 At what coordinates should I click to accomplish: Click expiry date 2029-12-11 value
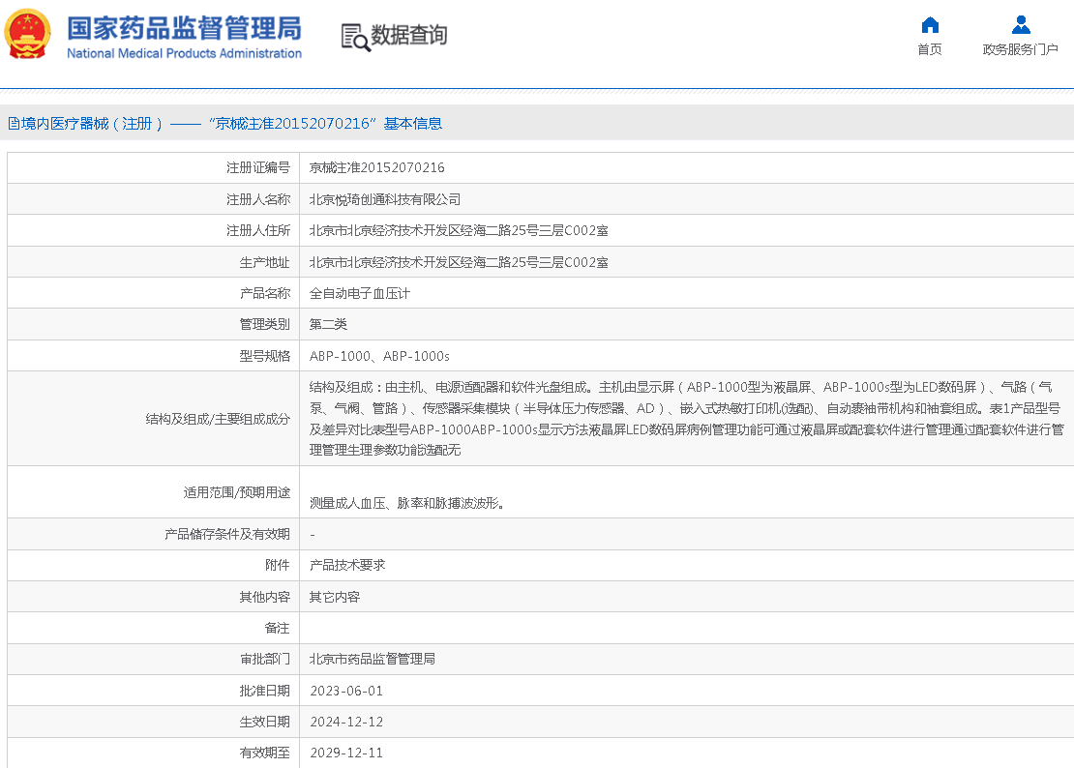(x=346, y=753)
